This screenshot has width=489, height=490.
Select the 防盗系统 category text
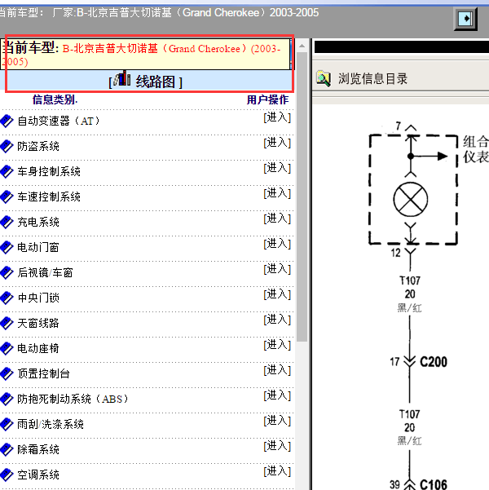coord(38,147)
